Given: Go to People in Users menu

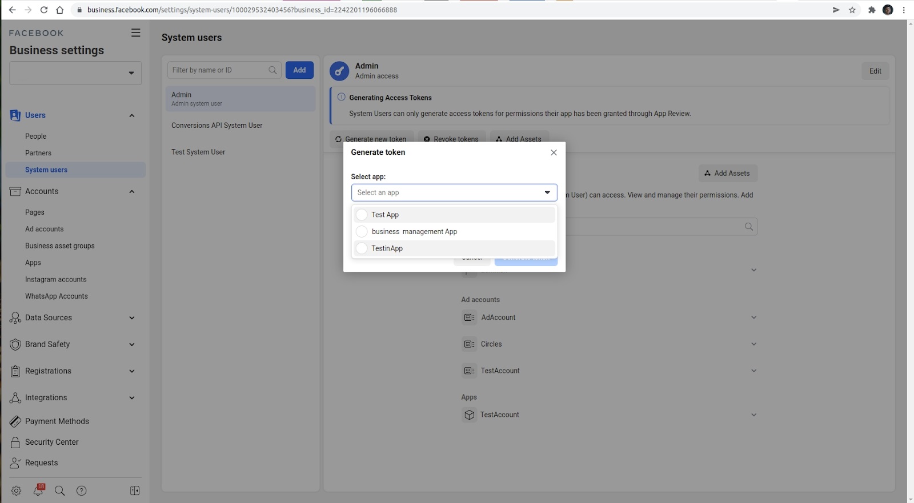Looking at the screenshot, I should click(x=35, y=136).
